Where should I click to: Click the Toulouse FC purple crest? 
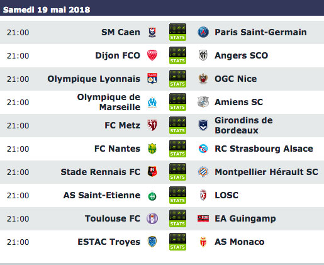[152, 218]
